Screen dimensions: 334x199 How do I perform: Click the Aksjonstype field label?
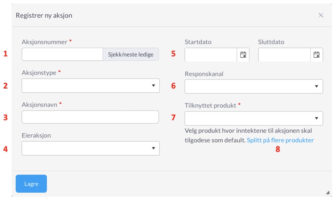pyautogui.click(x=39, y=73)
